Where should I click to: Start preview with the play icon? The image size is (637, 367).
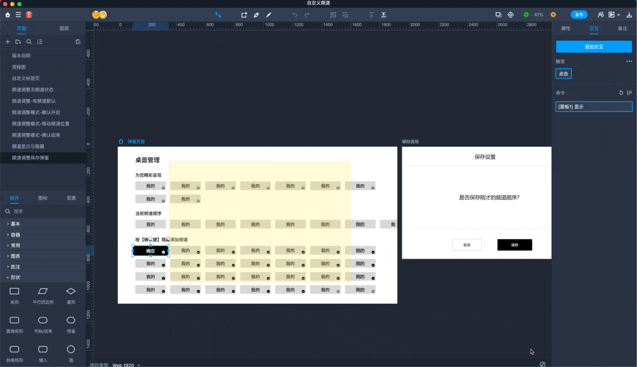[612, 15]
